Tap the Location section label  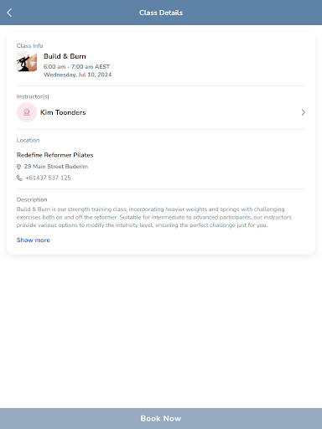[x=28, y=140]
